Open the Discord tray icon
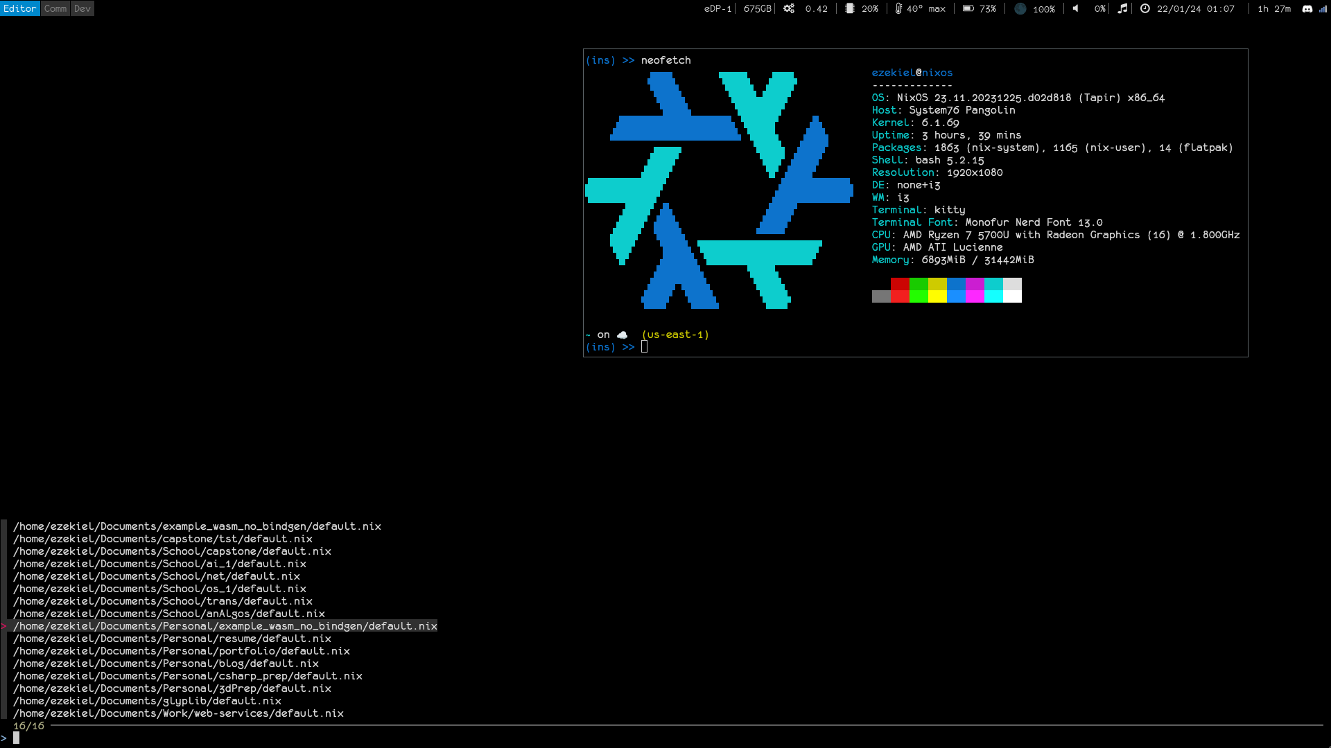Image resolution: width=1331 pixels, height=748 pixels. pyautogui.click(x=1307, y=9)
